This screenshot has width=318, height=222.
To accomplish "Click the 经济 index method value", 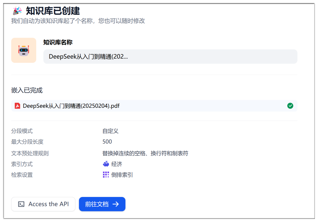I will click(117, 164).
